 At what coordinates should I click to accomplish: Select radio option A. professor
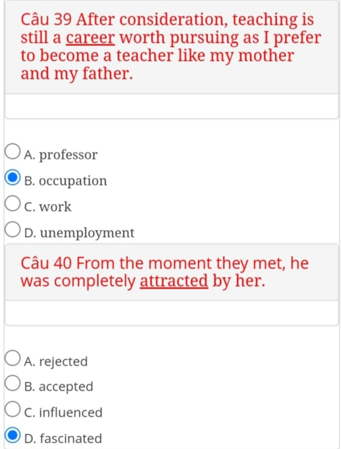point(13,151)
